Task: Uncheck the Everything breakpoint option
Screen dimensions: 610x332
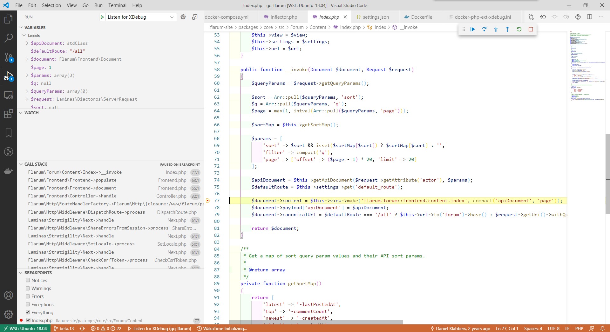Action: pos(28,312)
